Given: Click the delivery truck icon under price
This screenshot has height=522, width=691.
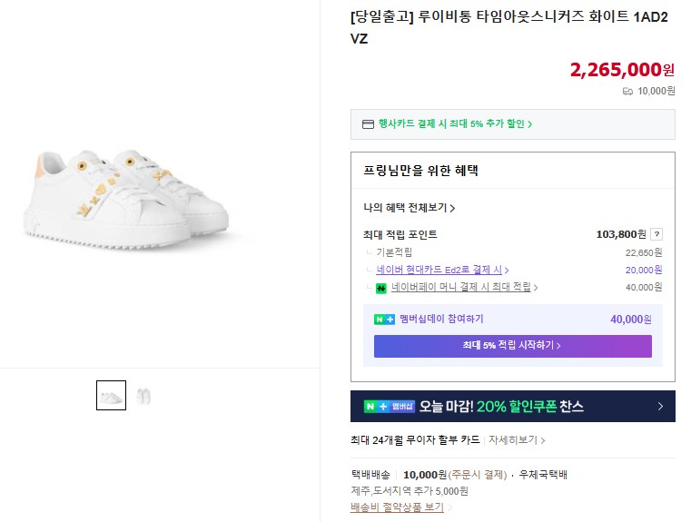Looking at the screenshot, I should coord(627,91).
